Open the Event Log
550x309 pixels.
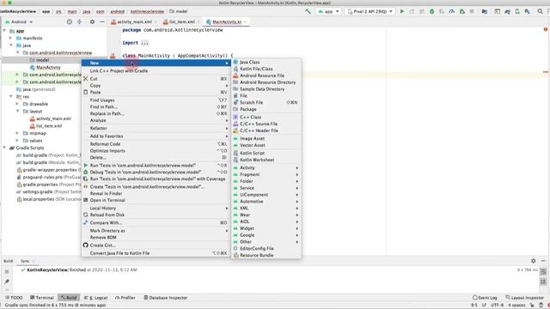[x=485, y=298]
